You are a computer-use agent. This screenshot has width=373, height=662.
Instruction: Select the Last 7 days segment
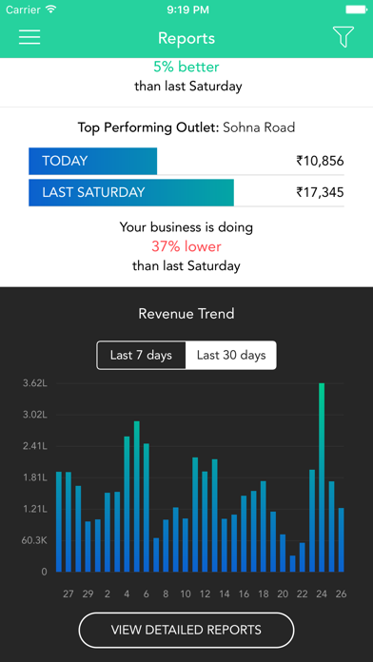point(141,356)
